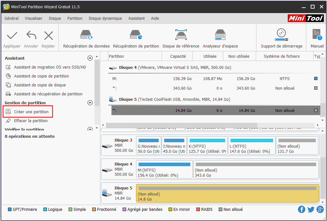Select the M: partition row in list
The height and width of the screenshot is (221, 327).
215,78
